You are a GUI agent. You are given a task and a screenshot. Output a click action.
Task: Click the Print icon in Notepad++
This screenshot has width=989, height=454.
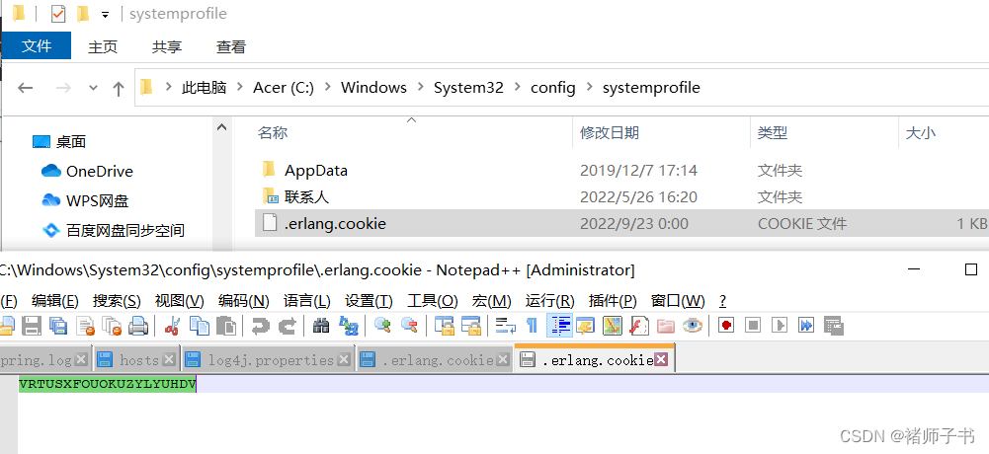pyautogui.click(x=138, y=326)
